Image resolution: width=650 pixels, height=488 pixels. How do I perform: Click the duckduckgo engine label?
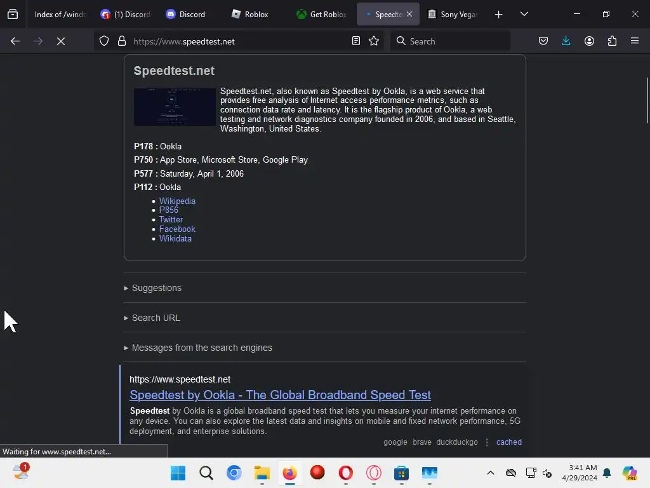(457, 442)
